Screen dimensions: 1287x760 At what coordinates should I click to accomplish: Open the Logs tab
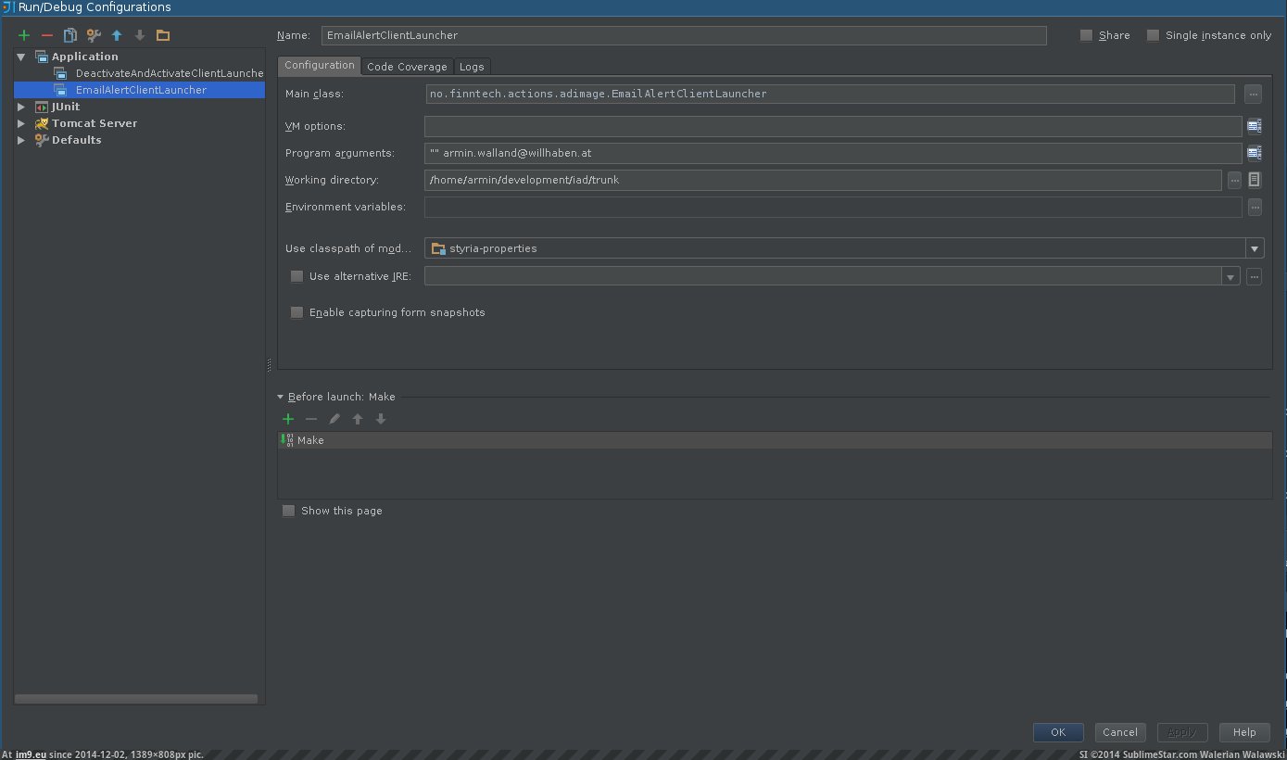point(472,67)
